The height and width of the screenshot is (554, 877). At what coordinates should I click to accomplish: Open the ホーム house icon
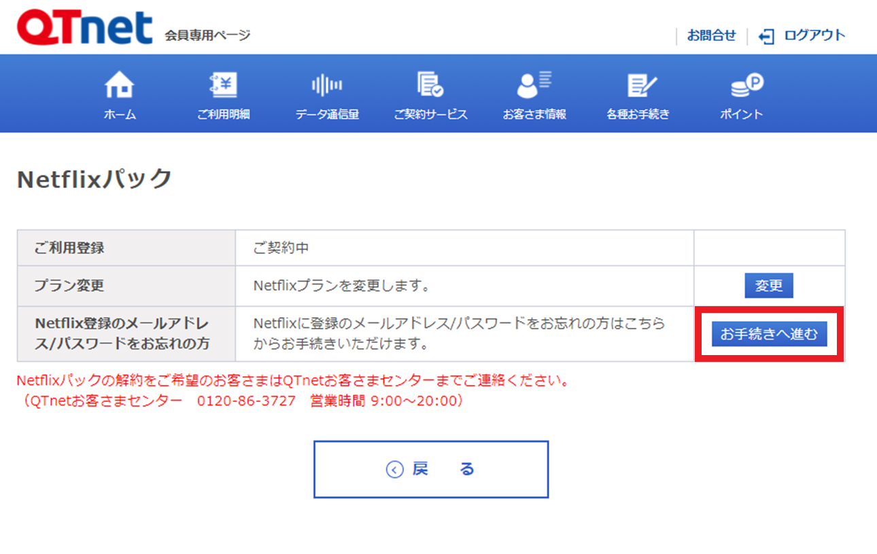click(x=120, y=86)
